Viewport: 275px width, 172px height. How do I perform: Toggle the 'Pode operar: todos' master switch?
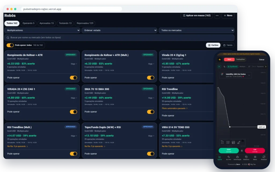(x=10, y=45)
